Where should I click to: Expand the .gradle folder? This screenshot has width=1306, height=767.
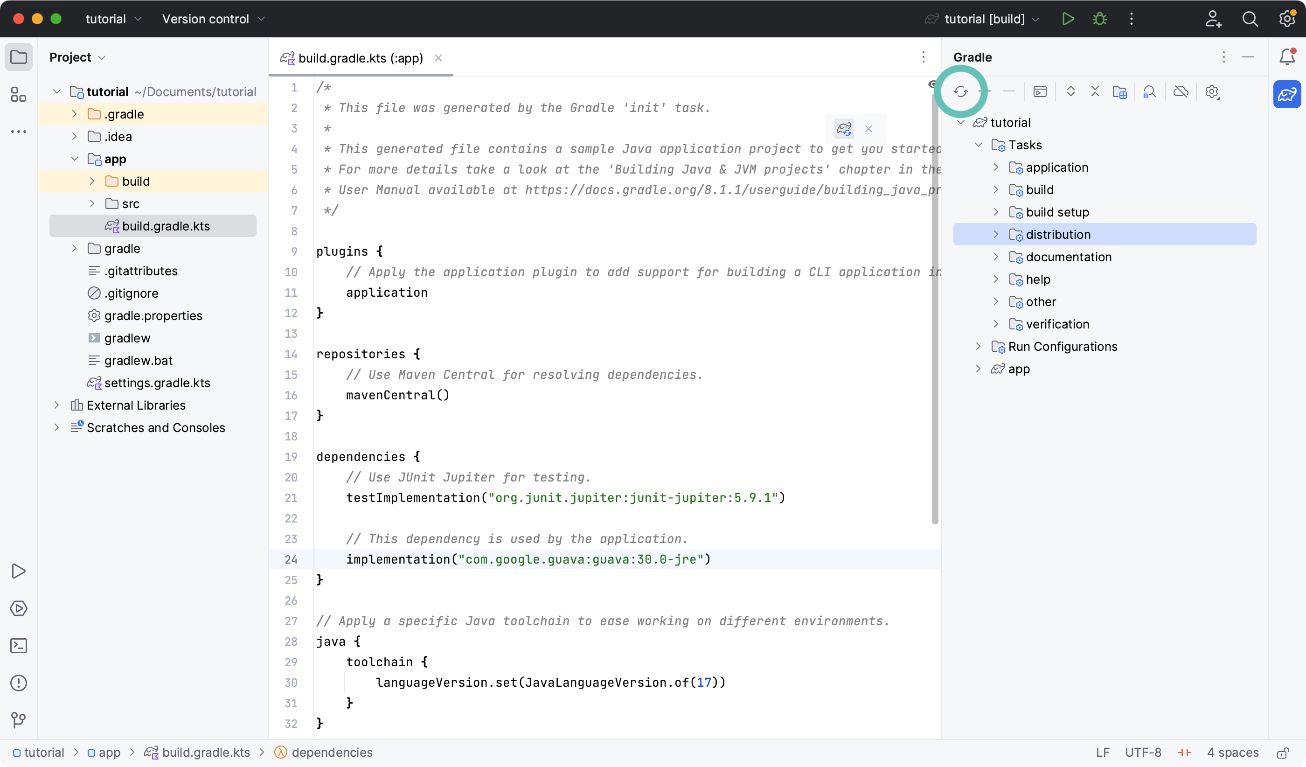(74, 114)
